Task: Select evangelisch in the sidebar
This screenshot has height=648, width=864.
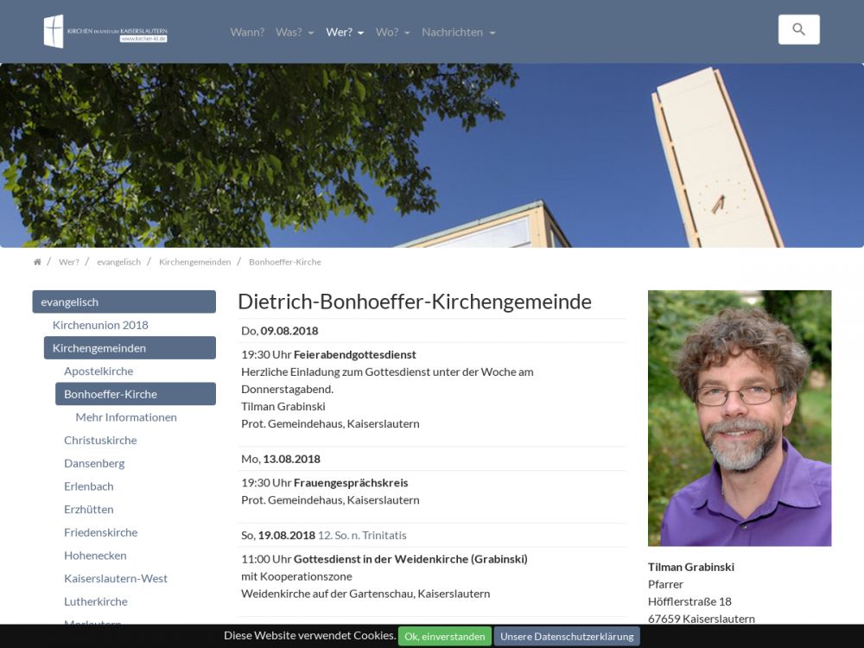Action: tap(124, 302)
